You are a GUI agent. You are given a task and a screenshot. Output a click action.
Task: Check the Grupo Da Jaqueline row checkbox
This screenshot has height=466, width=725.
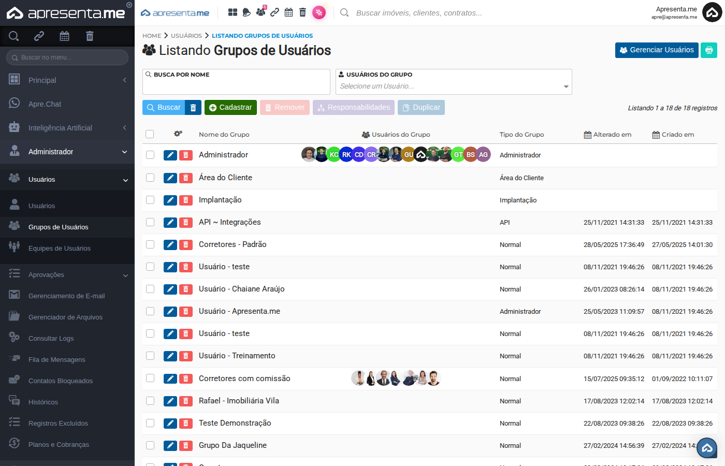click(150, 445)
